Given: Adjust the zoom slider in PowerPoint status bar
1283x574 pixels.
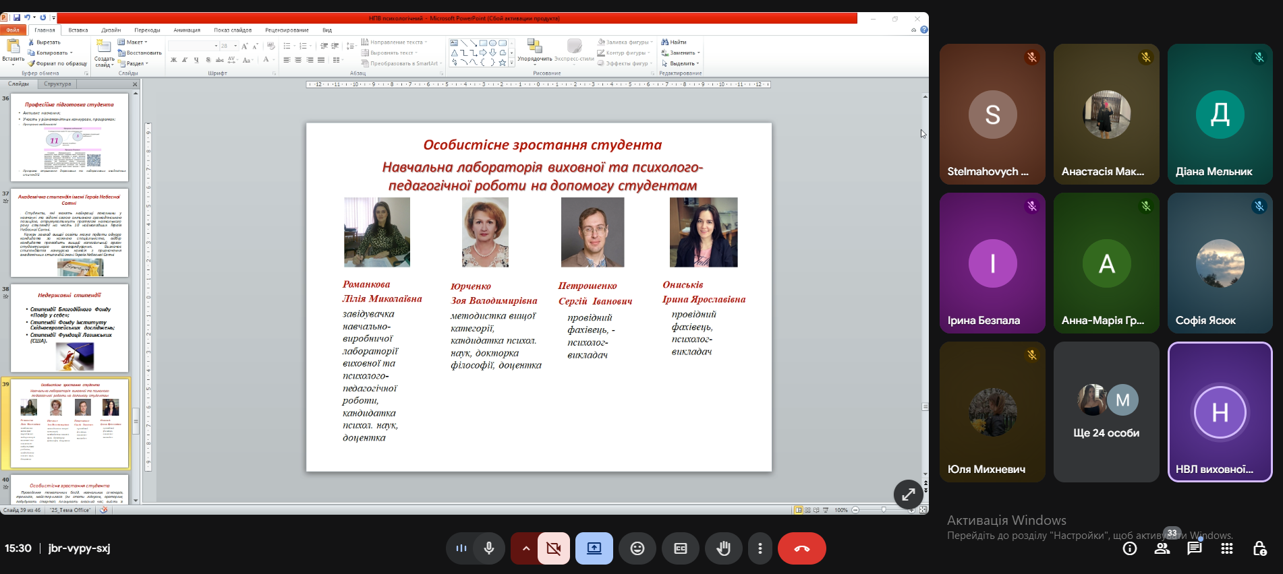Looking at the screenshot, I should coord(884,510).
